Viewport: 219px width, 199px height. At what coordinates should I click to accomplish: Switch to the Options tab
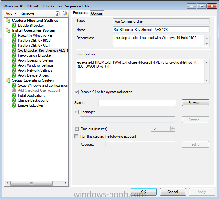[x=97, y=13]
